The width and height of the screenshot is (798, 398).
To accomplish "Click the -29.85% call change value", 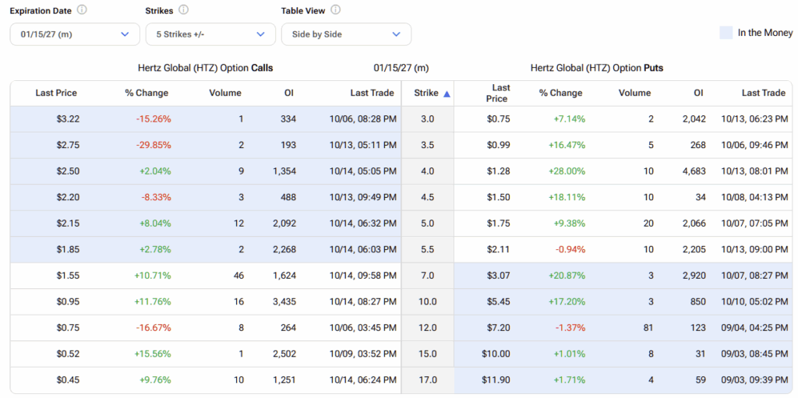I will tap(152, 145).
